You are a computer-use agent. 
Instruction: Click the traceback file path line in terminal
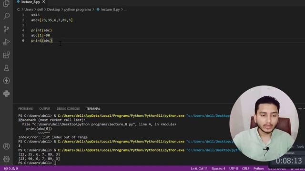click(99, 124)
